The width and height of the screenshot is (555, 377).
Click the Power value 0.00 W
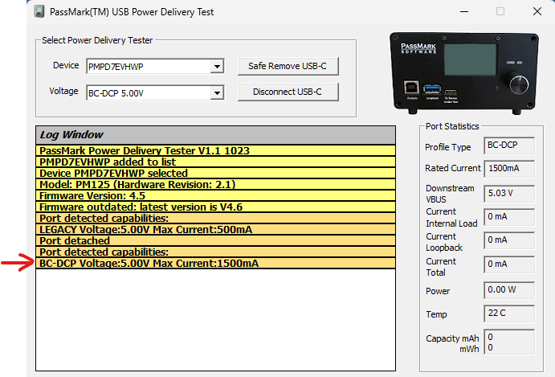point(509,290)
